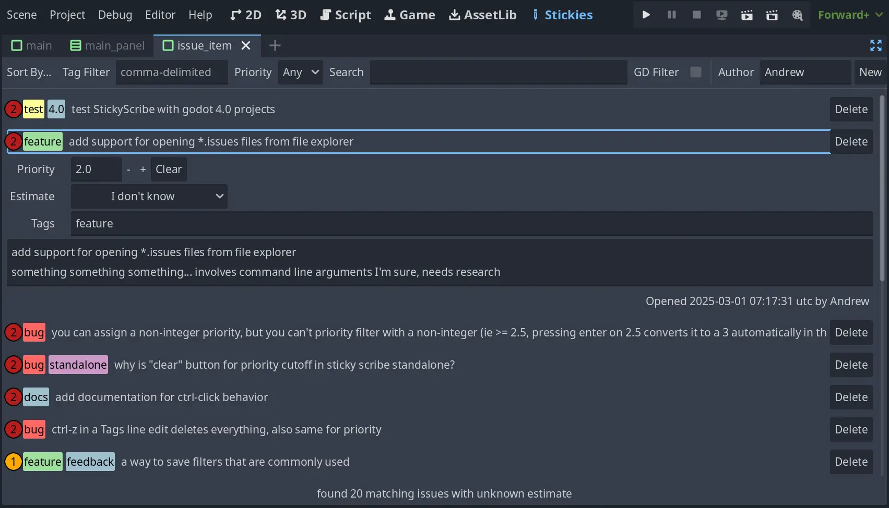Screen dimensions: 889x508
Task: Click the yellow test tag
Action: pyautogui.click(x=33, y=109)
